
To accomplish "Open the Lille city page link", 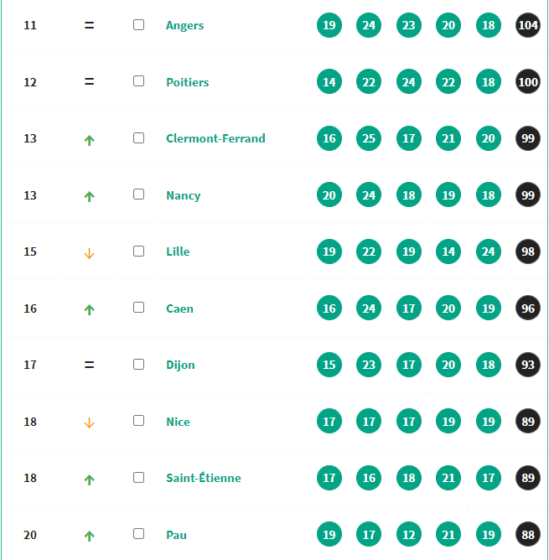I will click(178, 251).
